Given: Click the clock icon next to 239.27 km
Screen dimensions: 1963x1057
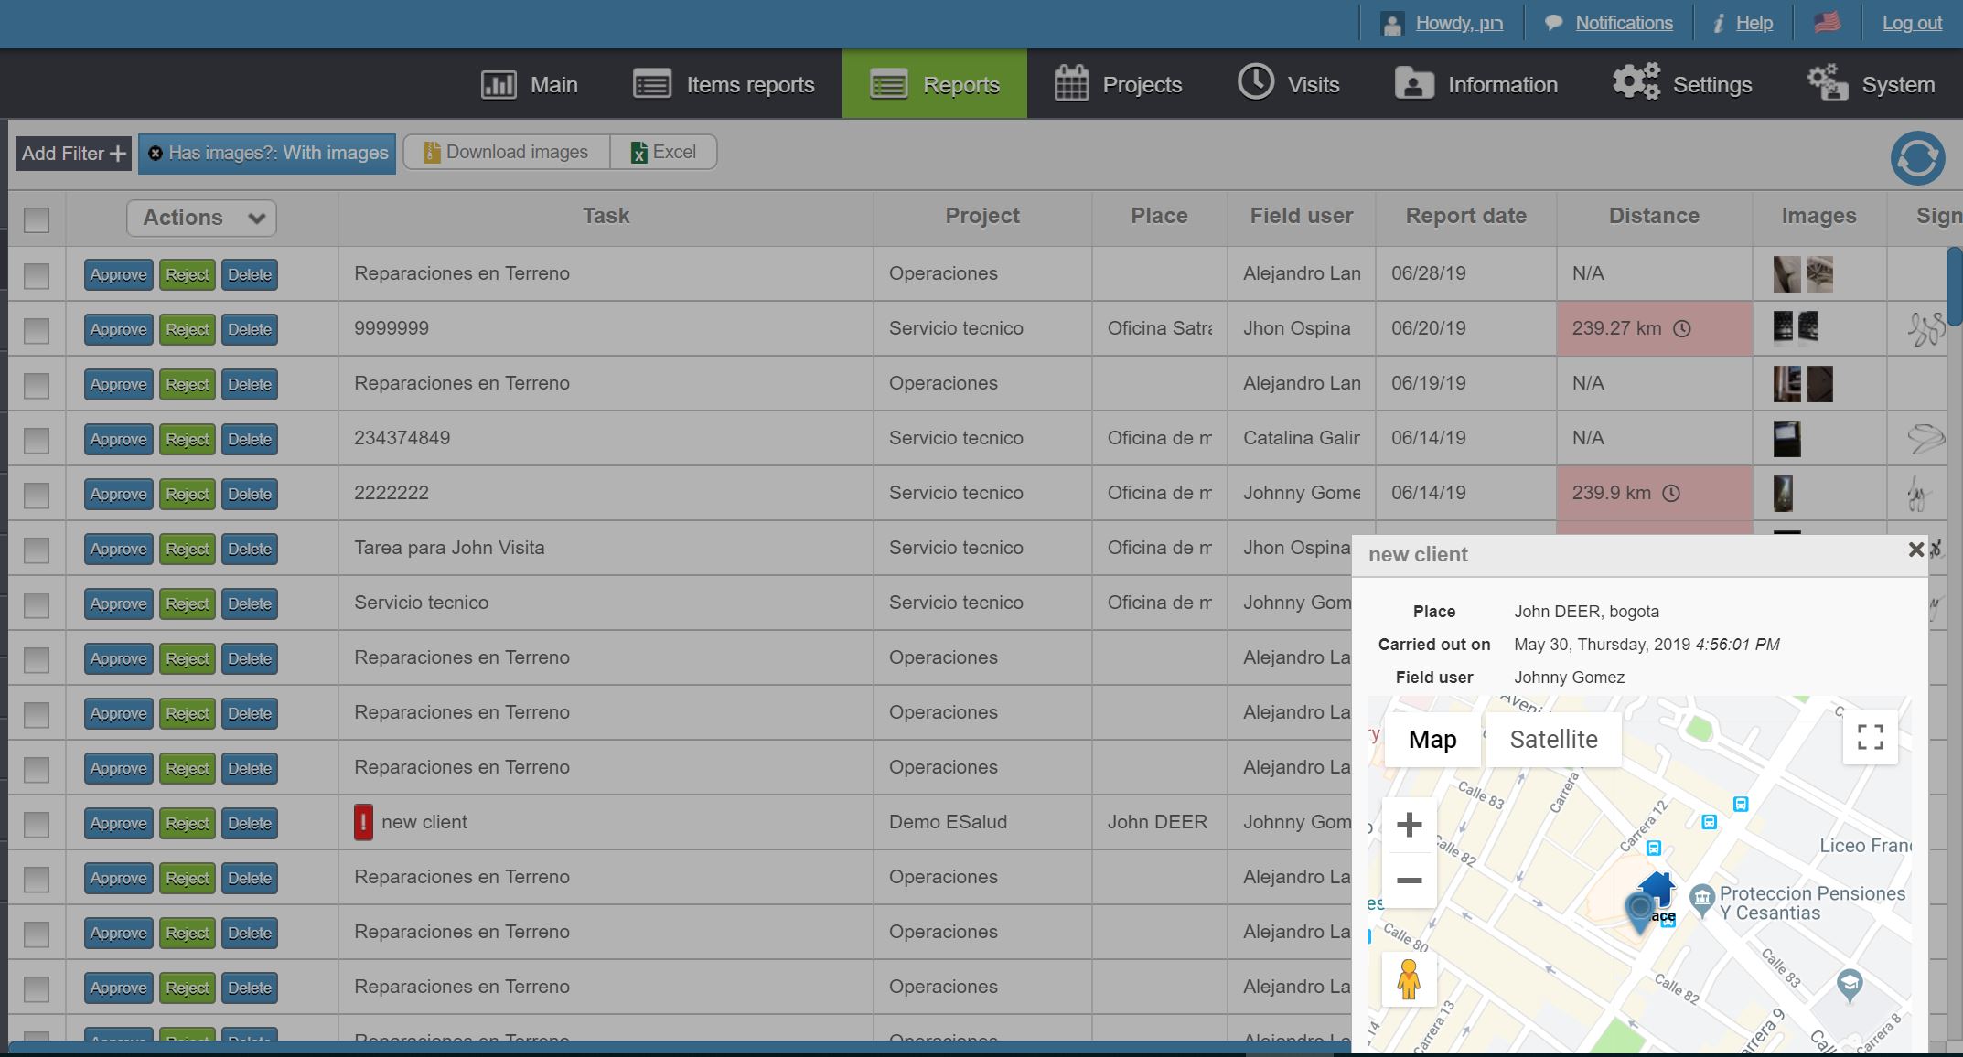Looking at the screenshot, I should pos(1682,329).
